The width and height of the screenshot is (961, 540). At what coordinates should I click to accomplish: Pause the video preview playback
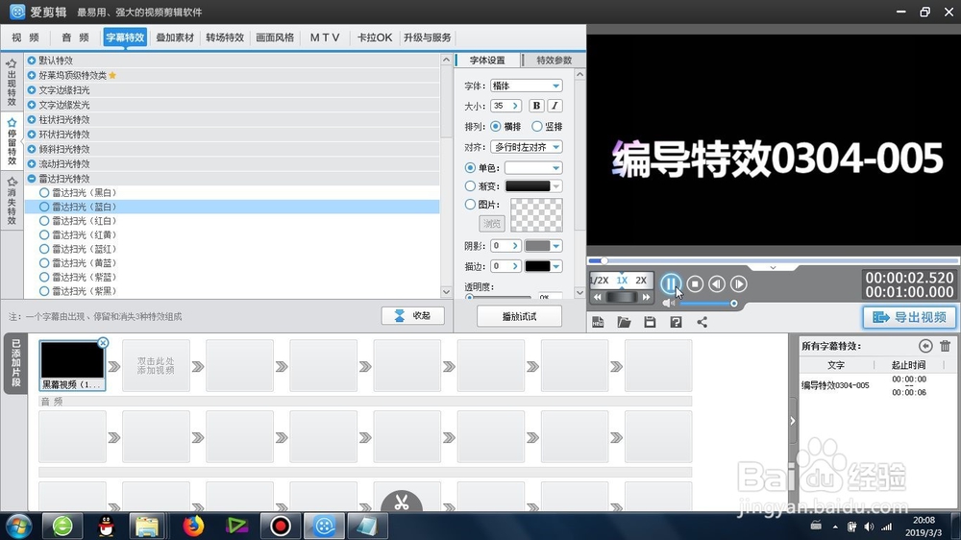click(671, 283)
